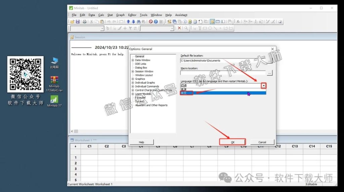Click the fx Assign Formula icon

click(238, 22)
